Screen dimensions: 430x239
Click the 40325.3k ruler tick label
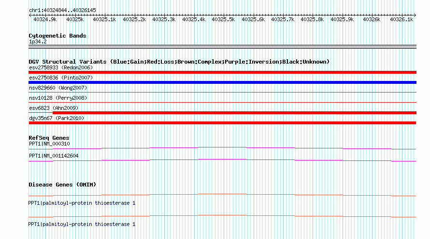tap(164, 20)
